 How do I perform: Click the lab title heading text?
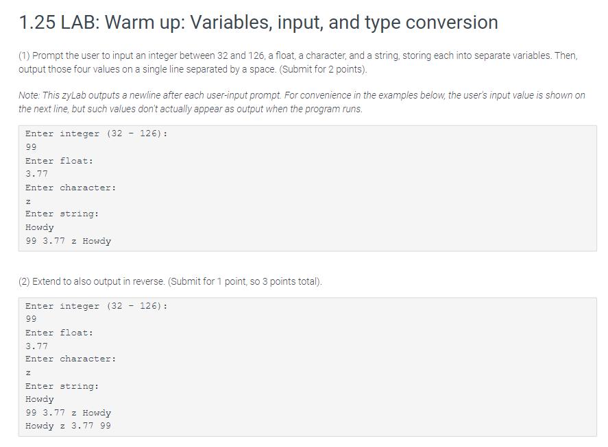(x=258, y=22)
